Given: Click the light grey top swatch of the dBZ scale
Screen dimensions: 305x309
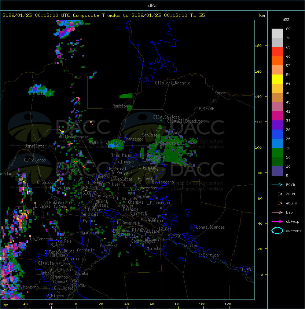Looking at the screenshot, I should (x=277, y=33).
